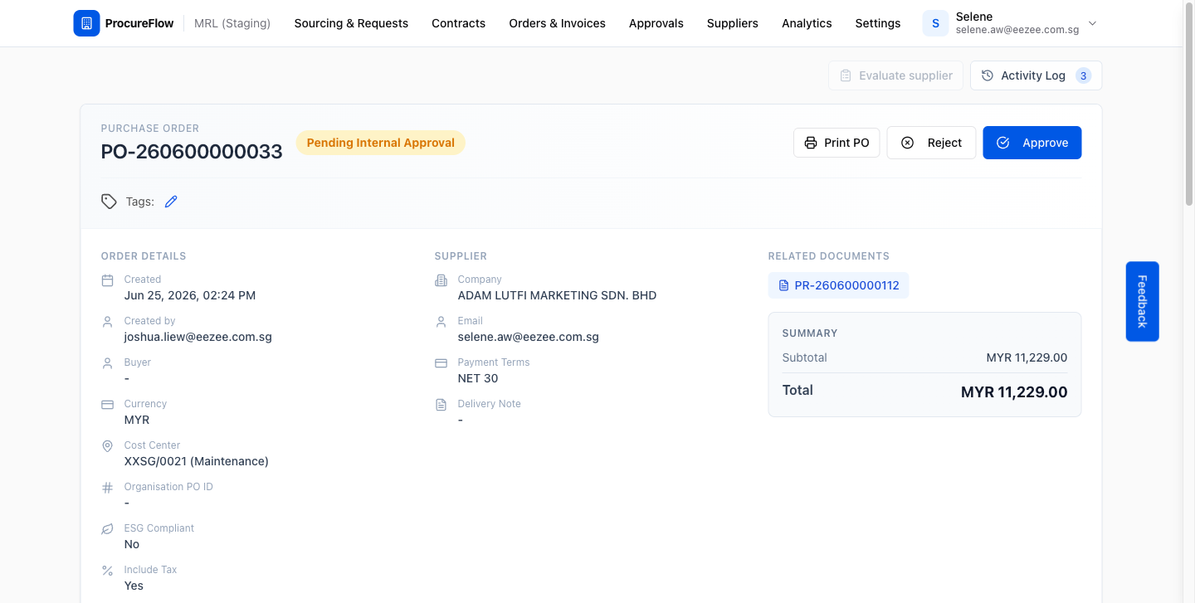The height and width of the screenshot is (603, 1195).
Task: Click the ProcureFlow building logo icon
Action: (86, 23)
